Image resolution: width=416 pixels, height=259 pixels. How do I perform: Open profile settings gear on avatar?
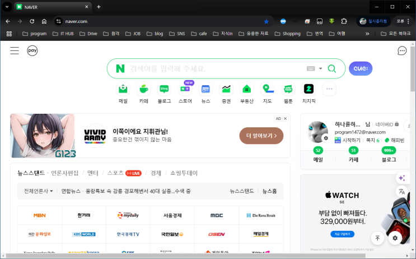326,138
